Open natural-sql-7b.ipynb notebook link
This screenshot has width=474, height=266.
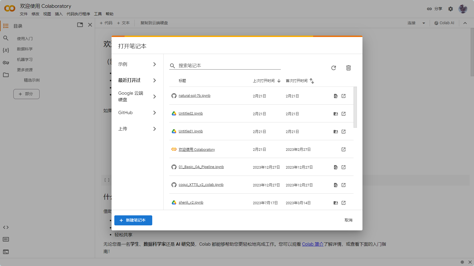click(195, 96)
